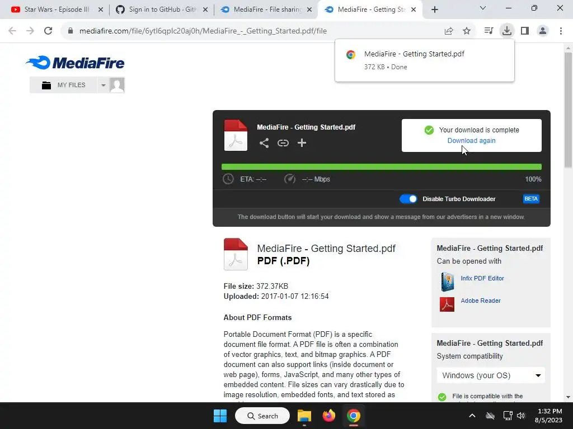The image size is (573, 429).
Task: Open the MY FILES folder button
Action: coord(64,85)
